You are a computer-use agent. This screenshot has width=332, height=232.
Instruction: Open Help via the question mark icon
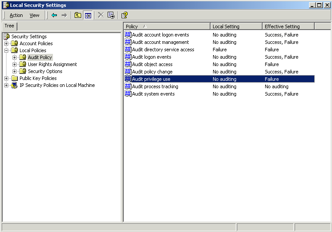click(125, 15)
